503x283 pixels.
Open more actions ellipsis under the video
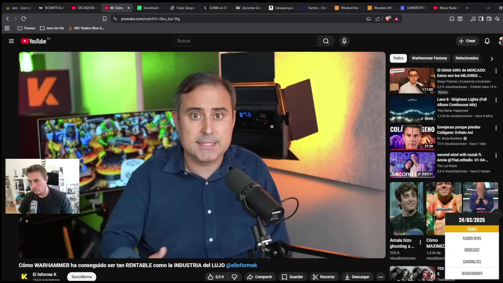point(380,277)
